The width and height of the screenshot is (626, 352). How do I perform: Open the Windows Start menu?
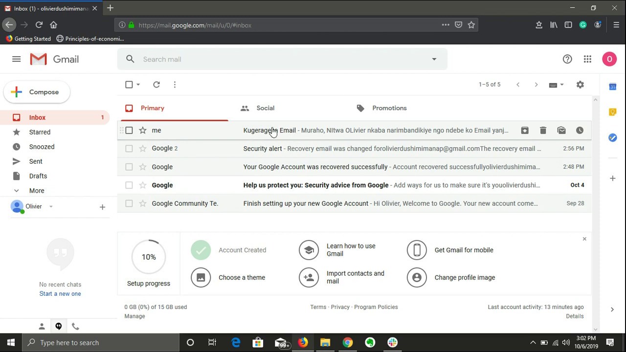click(11, 343)
